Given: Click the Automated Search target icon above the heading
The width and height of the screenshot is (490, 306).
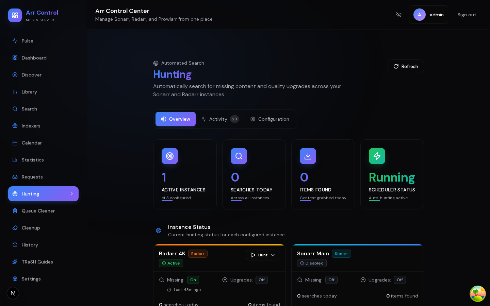Looking at the screenshot, I should (x=156, y=63).
